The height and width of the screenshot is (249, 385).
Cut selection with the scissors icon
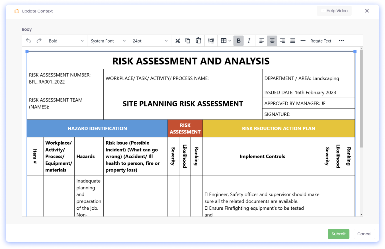(178, 41)
